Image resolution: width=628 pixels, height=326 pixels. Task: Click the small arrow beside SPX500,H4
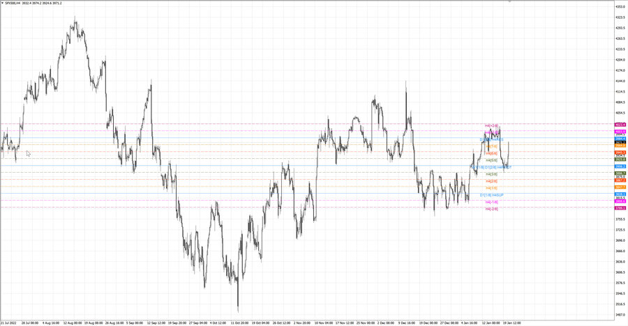click(x=3, y=3)
